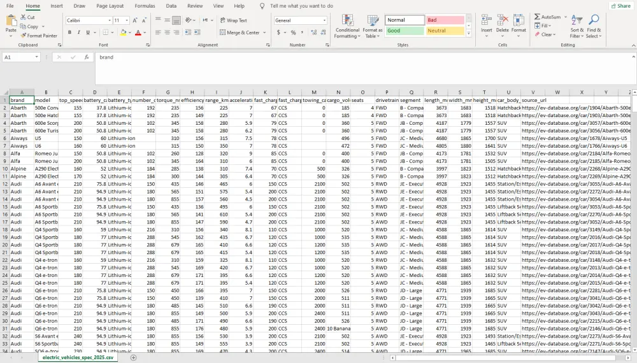
Task: Select the Format Painter brush
Action: click(24, 36)
